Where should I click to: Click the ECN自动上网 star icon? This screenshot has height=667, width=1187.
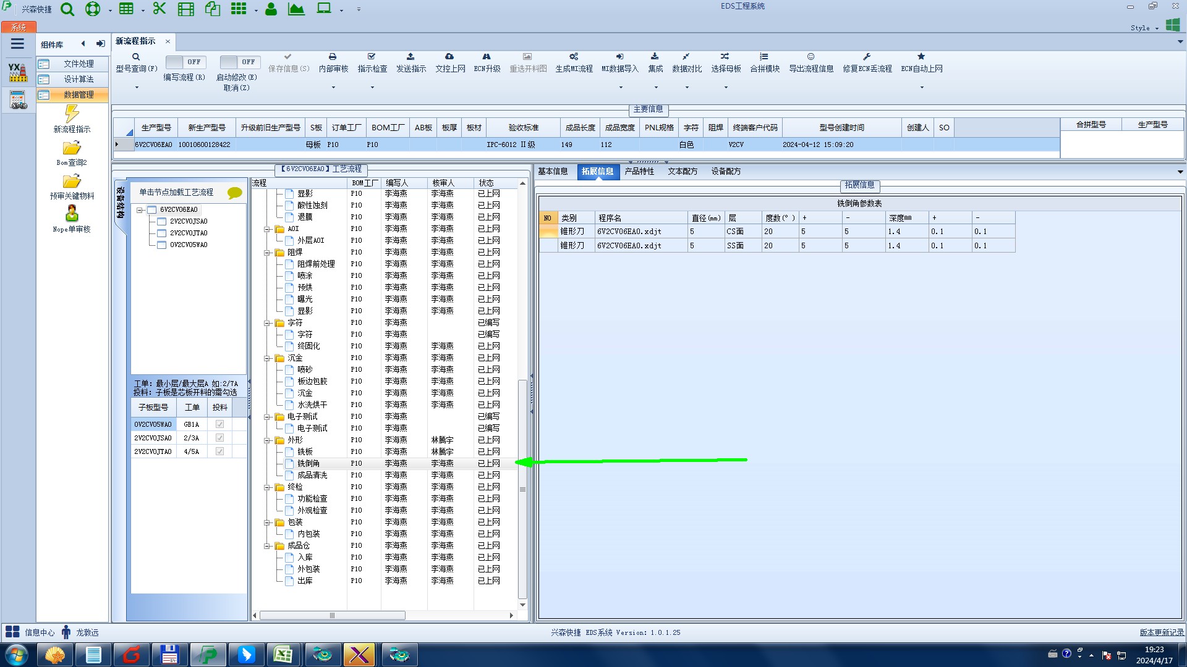pyautogui.click(x=921, y=56)
